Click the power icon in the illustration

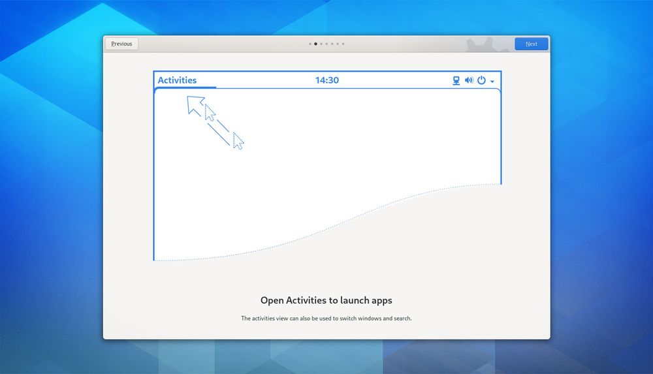(481, 80)
